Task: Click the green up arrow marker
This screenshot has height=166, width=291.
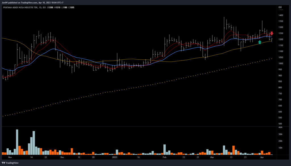Action: 259,42
